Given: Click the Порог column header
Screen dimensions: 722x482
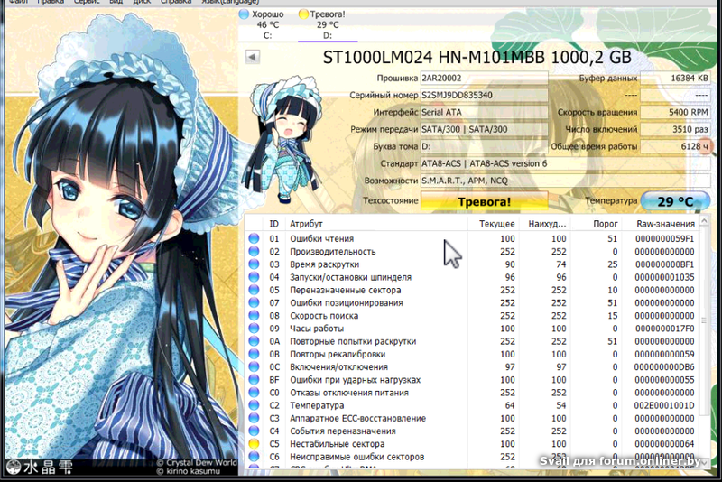Looking at the screenshot, I should [597, 224].
